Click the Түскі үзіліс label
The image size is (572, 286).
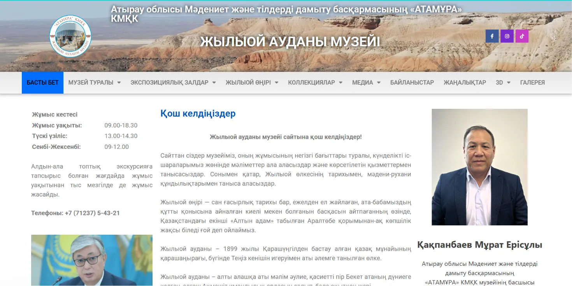49,136
